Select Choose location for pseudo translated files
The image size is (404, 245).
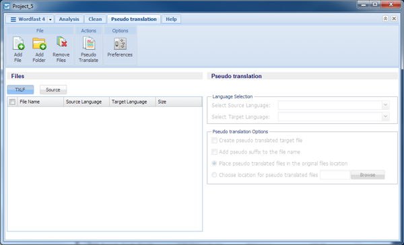214,175
